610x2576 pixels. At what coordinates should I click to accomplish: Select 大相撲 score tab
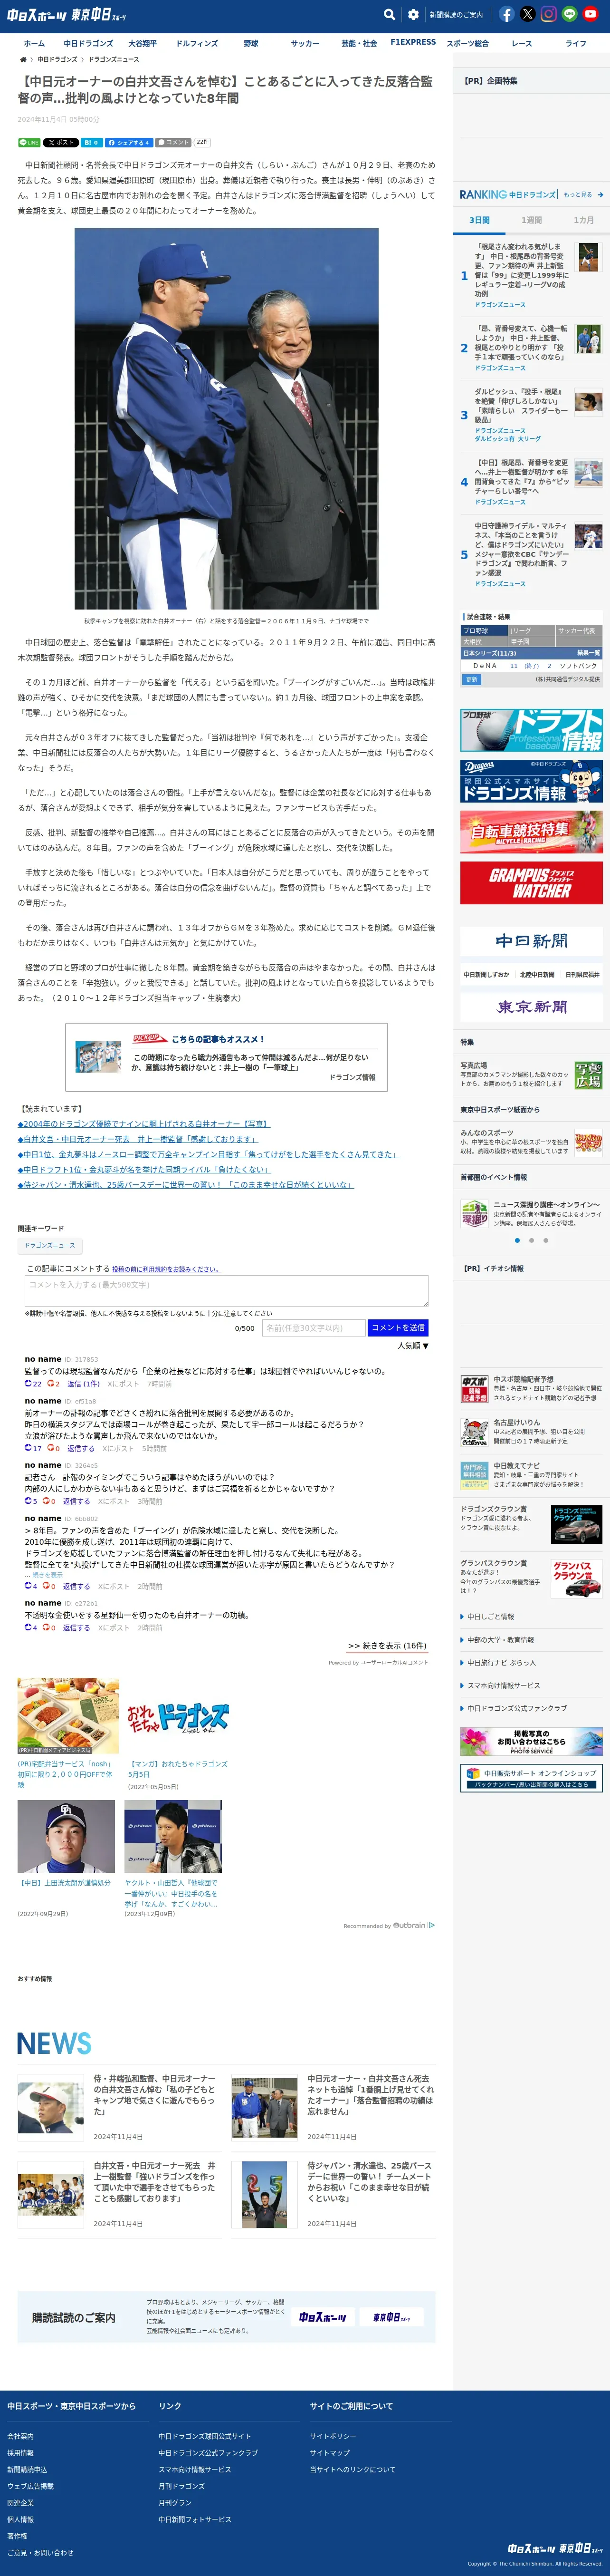(x=484, y=641)
